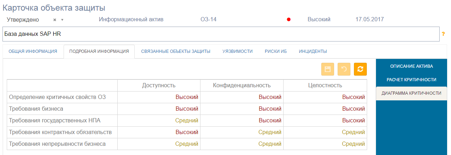
Task: Switch to the Общая информация tab
Action: (x=33, y=51)
